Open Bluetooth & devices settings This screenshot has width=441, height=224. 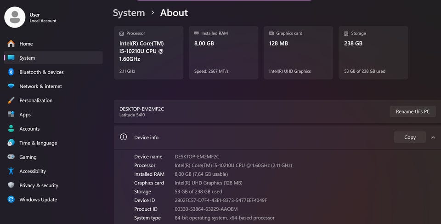[53, 72]
